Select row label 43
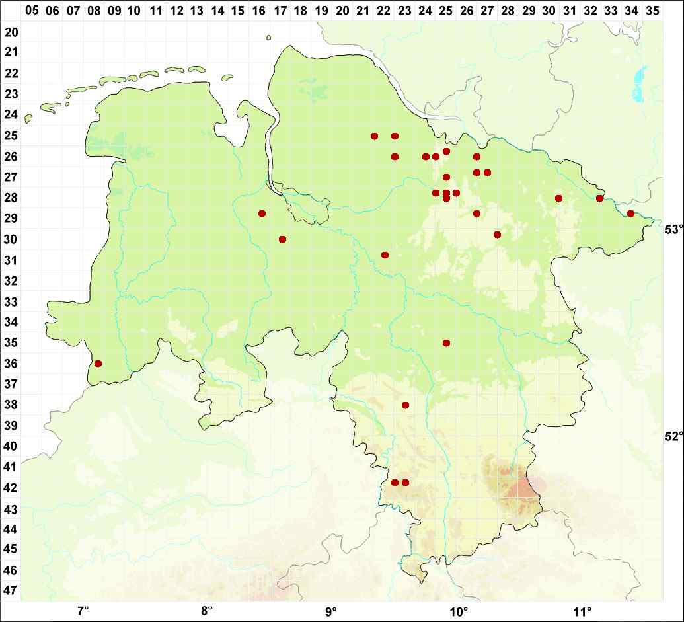 pos(11,509)
